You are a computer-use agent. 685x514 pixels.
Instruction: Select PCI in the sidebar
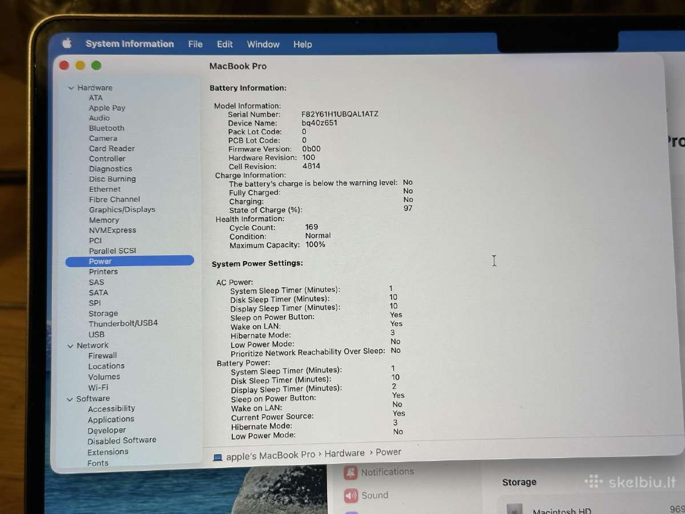pos(95,240)
